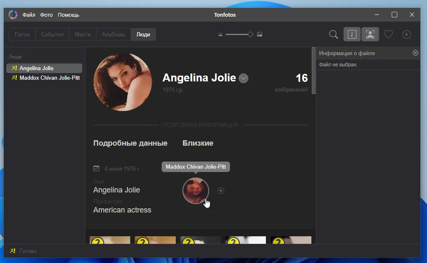This screenshot has width=427, height=263.
Task: Click the small thumbnail size icon
Action: pos(220,35)
